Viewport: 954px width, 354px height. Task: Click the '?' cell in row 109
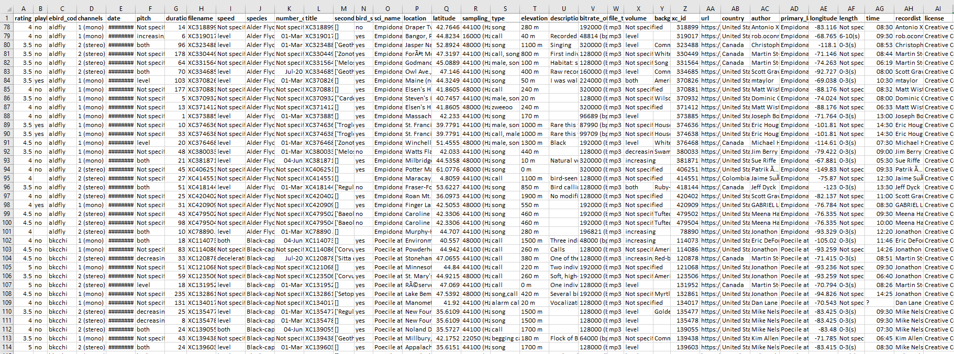pos(879,303)
